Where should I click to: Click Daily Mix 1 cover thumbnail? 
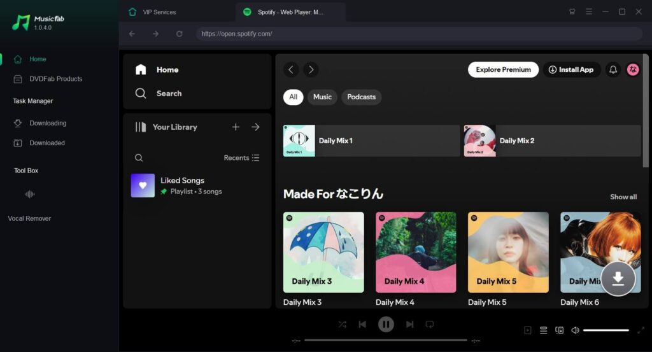point(299,141)
